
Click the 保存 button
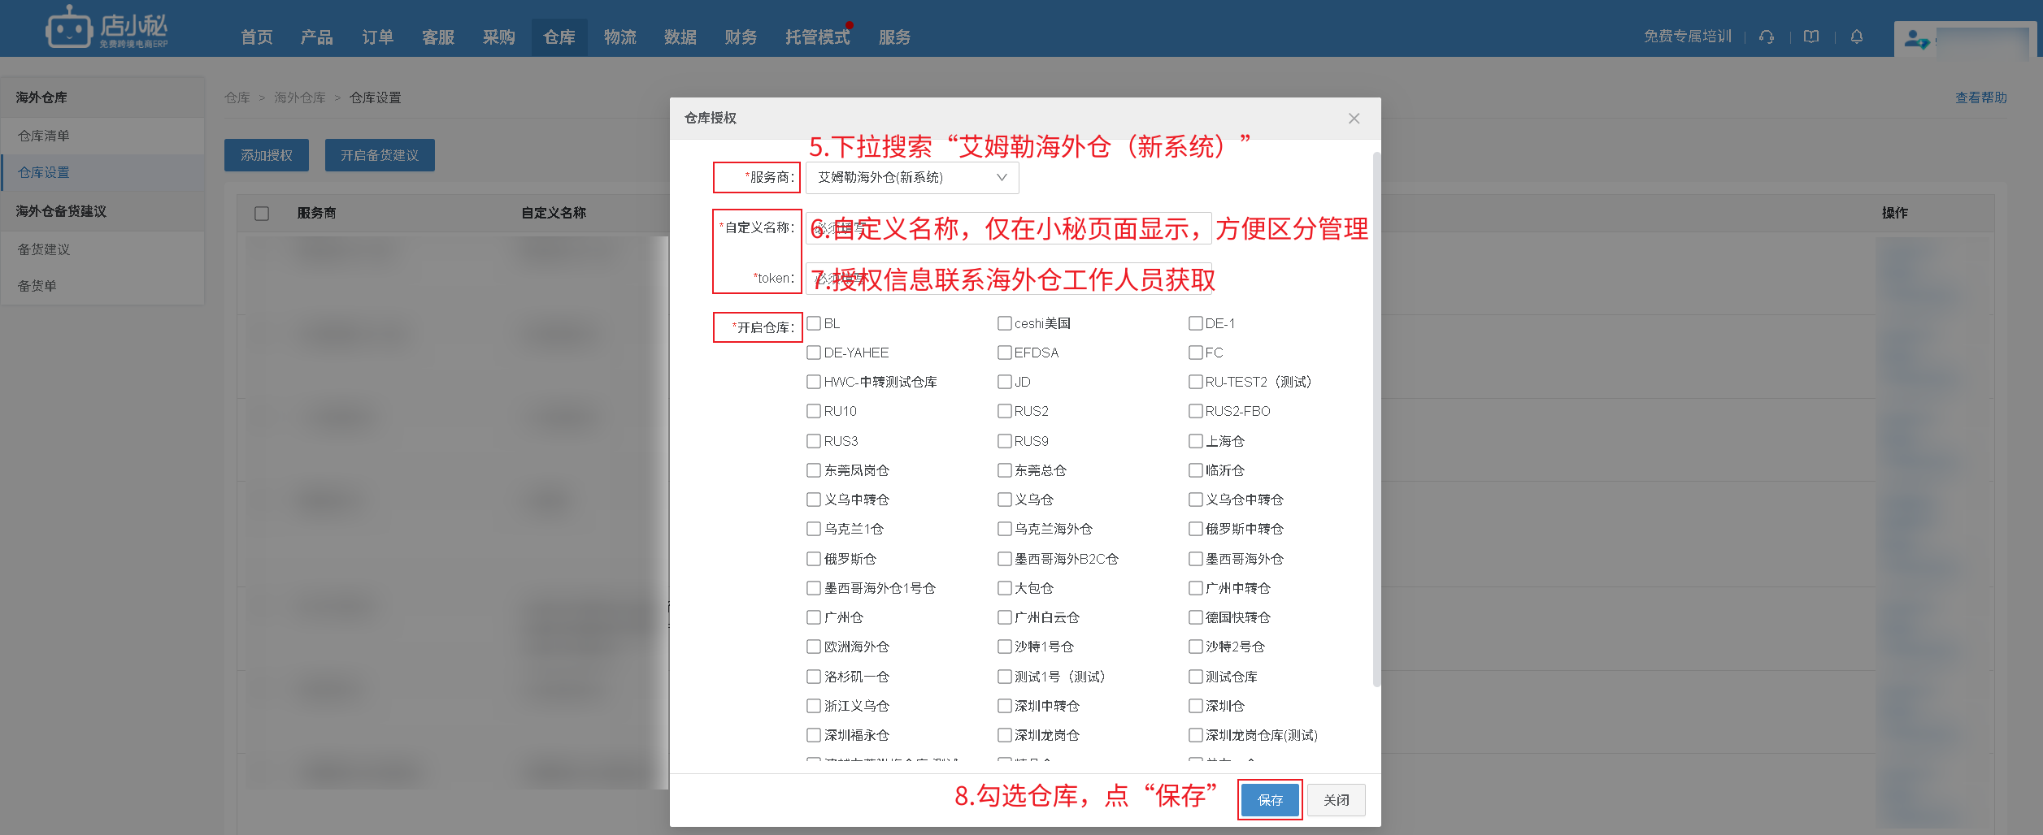[x=1269, y=800]
